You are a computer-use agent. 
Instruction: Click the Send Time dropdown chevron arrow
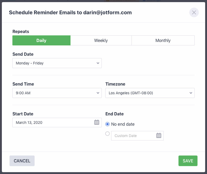pyautogui.click(x=98, y=93)
